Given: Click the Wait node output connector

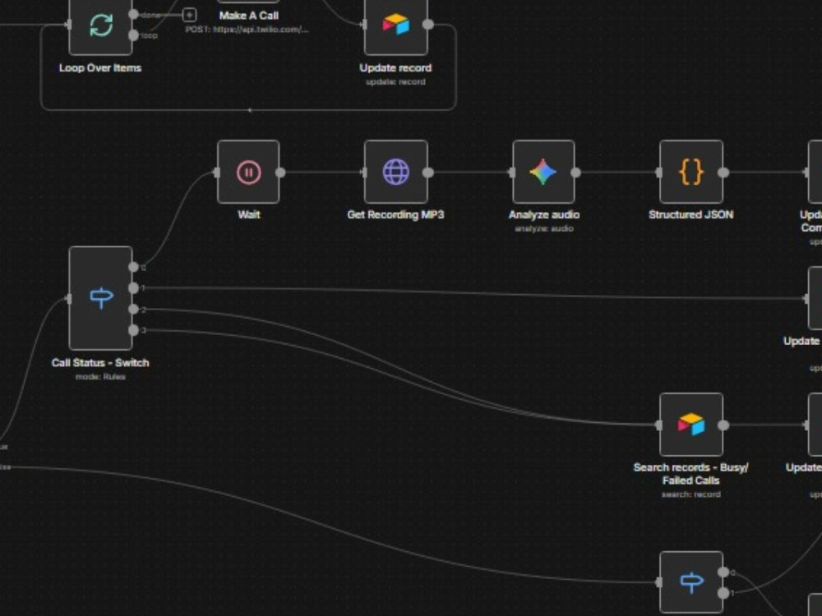Looking at the screenshot, I should click(x=280, y=172).
